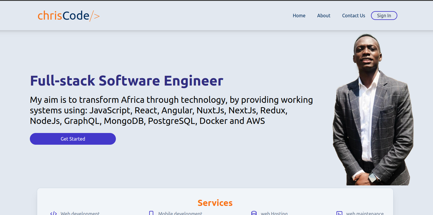Screen dimensions: 433x215
Task: Select the web Hosting service label
Action: 274,213
